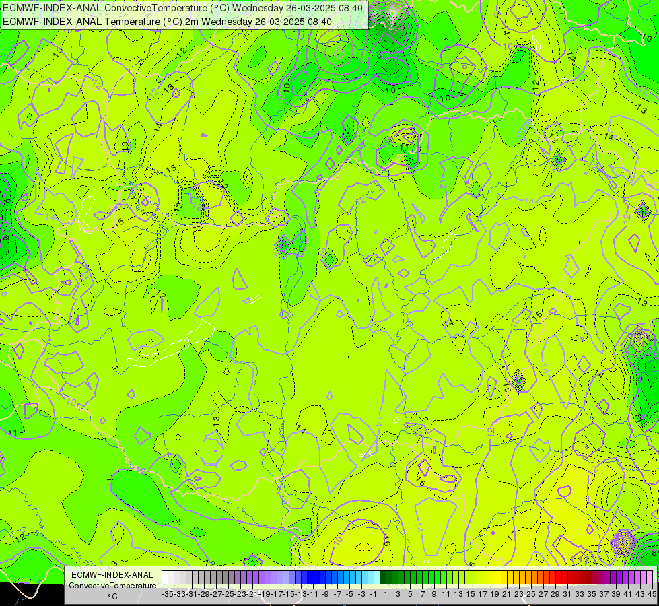
Task: Click the legend title 'ECMWF-INDEX-ANAL'
Action: click(112, 575)
